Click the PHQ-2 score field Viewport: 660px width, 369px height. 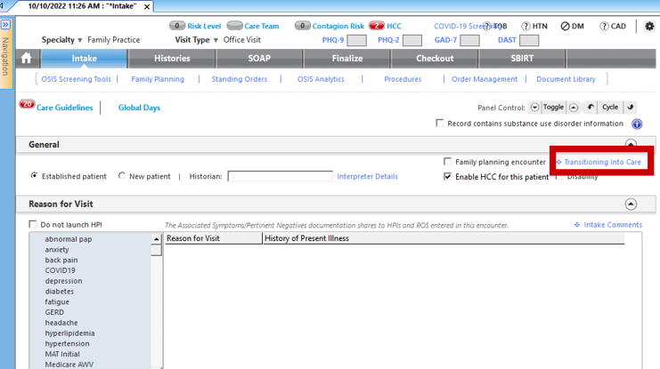click(412, 40)
